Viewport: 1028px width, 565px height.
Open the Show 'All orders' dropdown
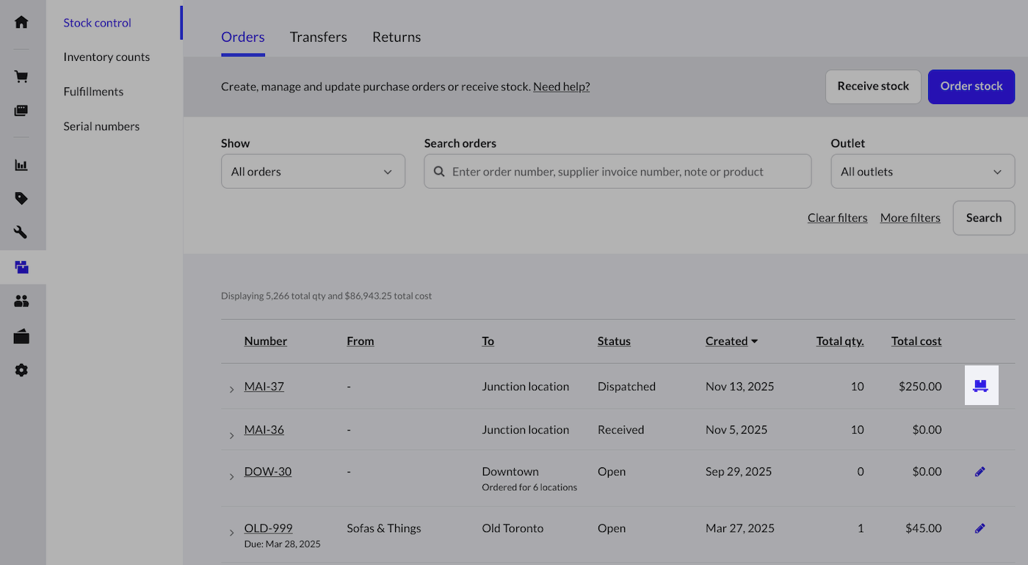[x=313, y=172]
